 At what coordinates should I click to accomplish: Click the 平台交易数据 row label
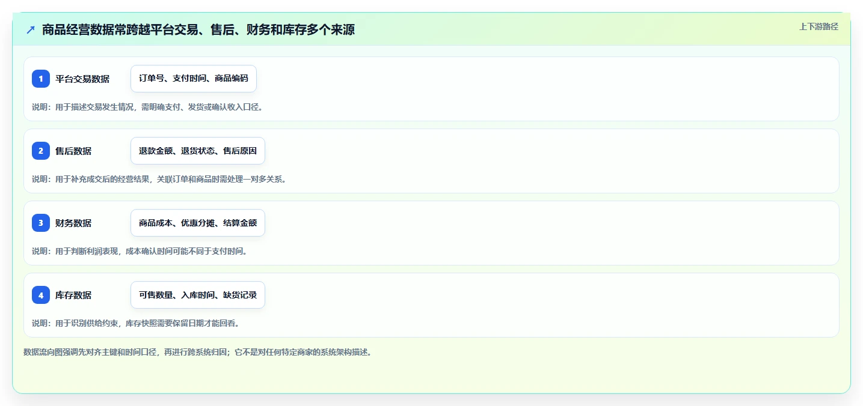[82, 79]
